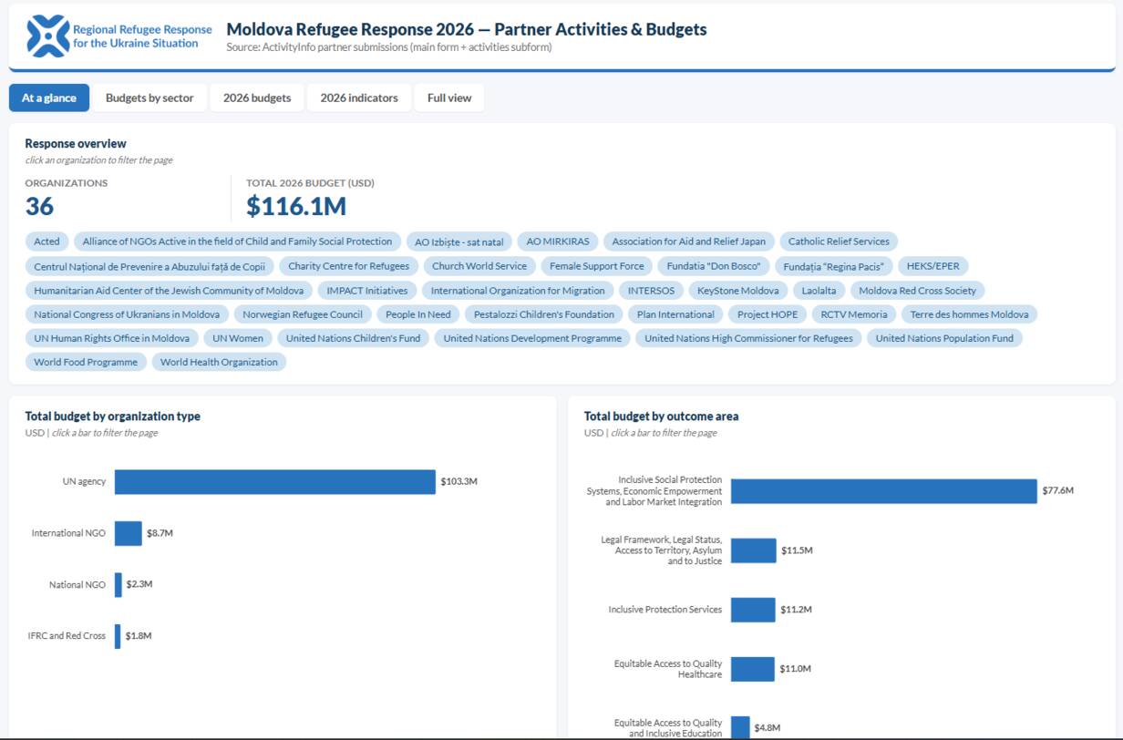Filter by RCTV Memoria
Image resolution: width=1123 pixels, height=740 pixels.
point(854,314)
